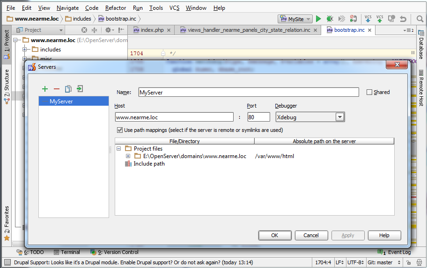Open the Navigate menu
Image resolution: width=427 pixels, height=268 pixels.
click(x=67, y=8)
